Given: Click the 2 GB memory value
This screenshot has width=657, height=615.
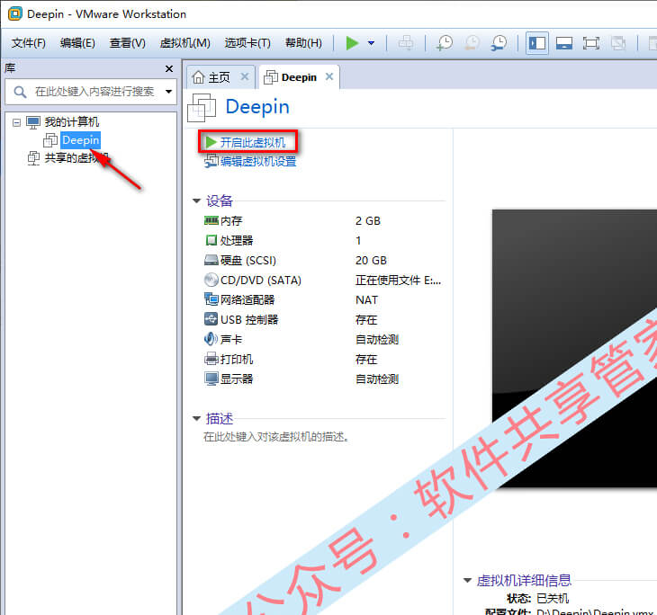Looking at the screenshot, I should 368,220.
